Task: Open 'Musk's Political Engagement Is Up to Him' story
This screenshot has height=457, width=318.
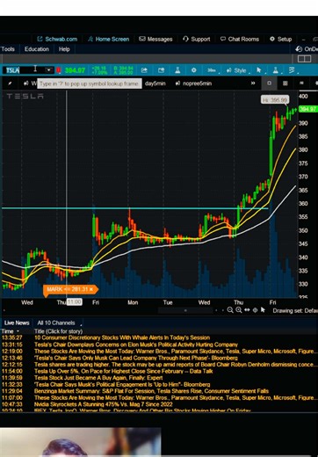Action: 122,384
